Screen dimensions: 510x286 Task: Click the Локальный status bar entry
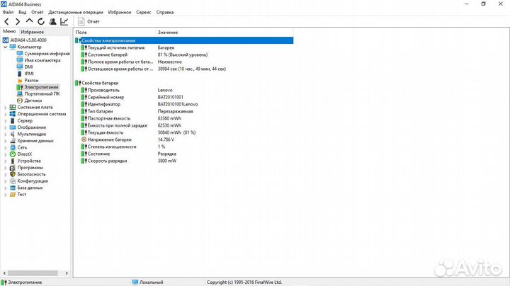[148, 282]
